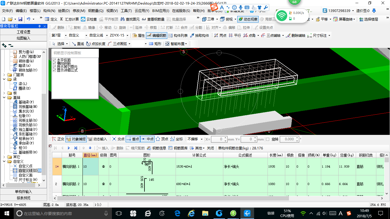This screenshot has height=219, width=390.
Task: Click 关闭 to close rebar editor
Action: 210,148
